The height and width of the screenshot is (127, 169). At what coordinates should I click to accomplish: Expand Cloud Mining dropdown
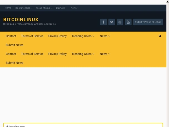[x=44, y=8]
